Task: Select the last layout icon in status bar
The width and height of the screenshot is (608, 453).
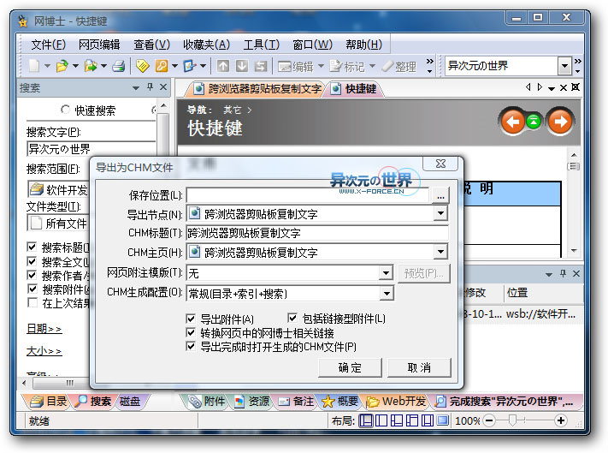Action: 442,420
